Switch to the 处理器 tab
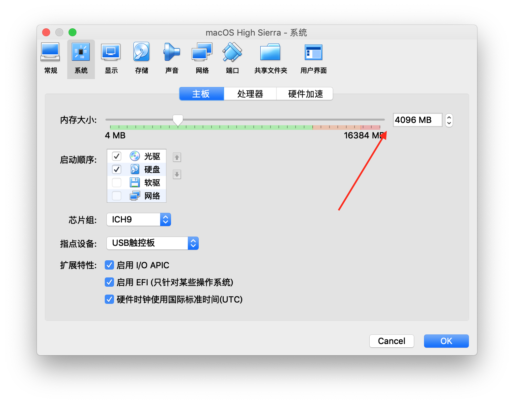The width and height of the screenshot is (514, 404). [250, 94]
